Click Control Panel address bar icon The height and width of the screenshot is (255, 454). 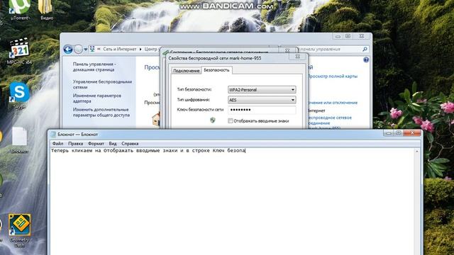tap(92, 49)
